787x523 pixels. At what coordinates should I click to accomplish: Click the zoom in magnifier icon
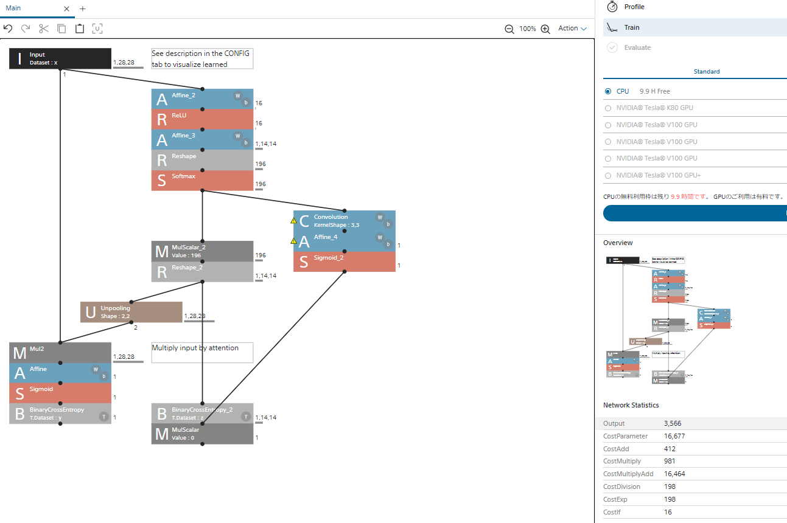(545, 29)
